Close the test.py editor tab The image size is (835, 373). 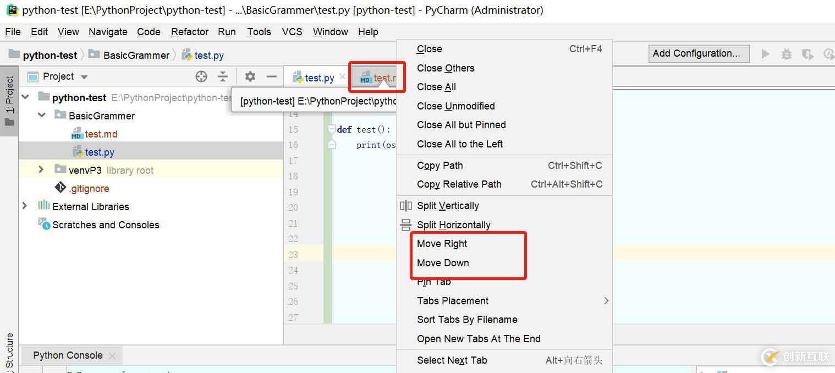point(342,76)
